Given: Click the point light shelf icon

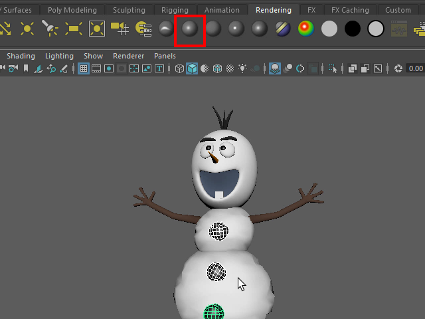Looking at the screenshot, I should click(x=27, y=29).
